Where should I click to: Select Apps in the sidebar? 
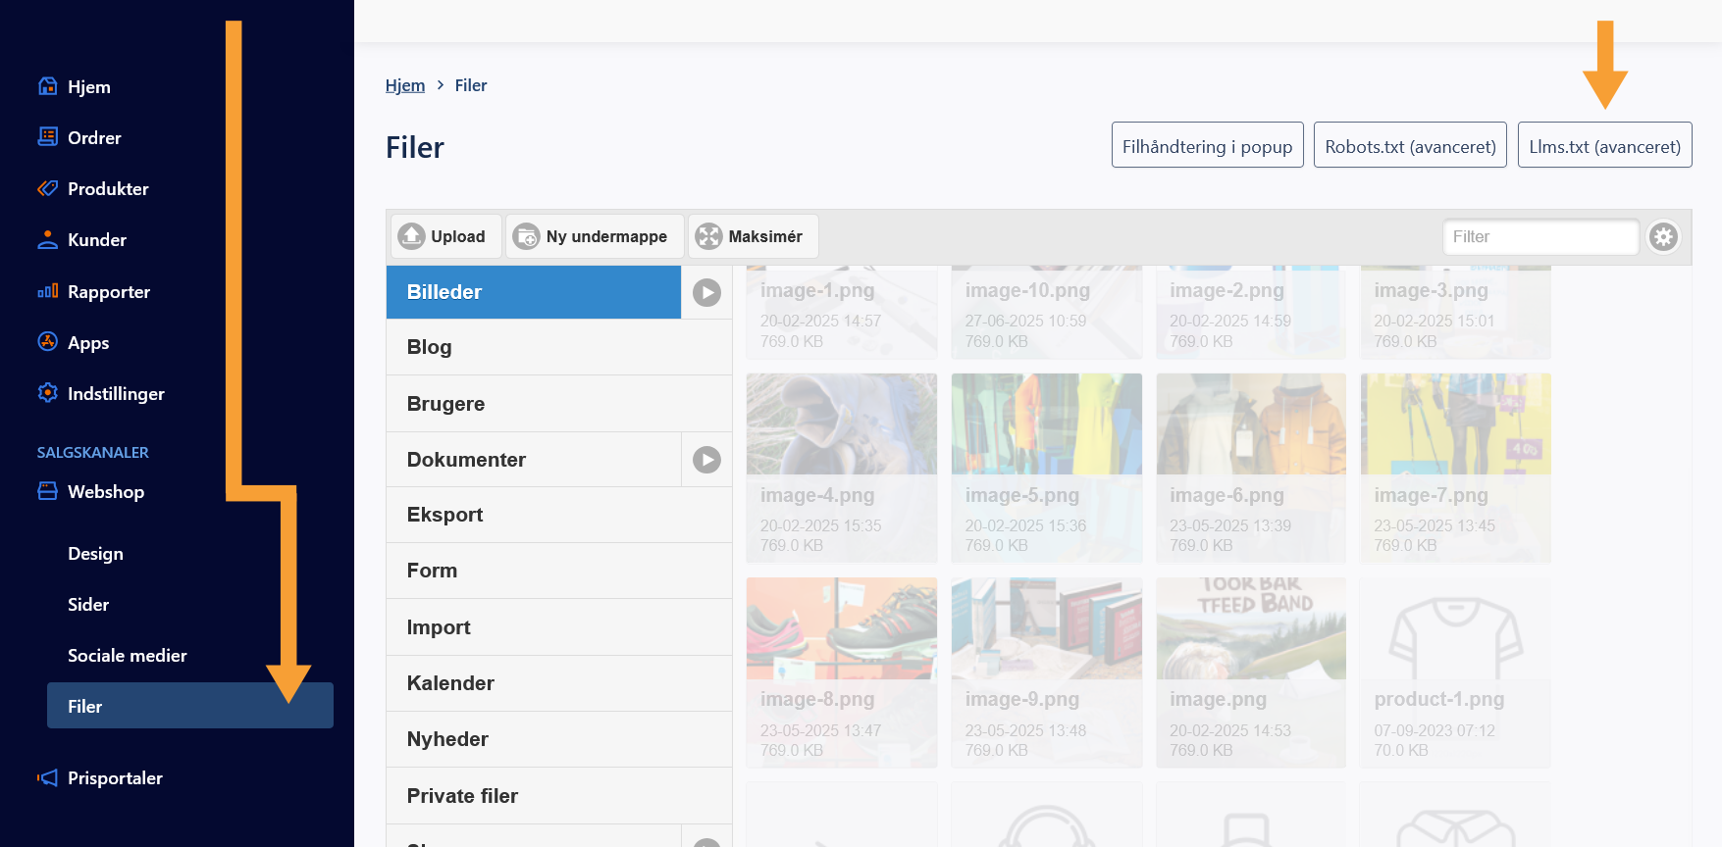coord(88,342)
